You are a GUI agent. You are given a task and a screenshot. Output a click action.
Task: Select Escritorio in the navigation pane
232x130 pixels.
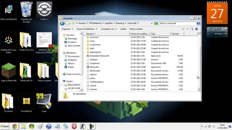(x=70, y=42)
